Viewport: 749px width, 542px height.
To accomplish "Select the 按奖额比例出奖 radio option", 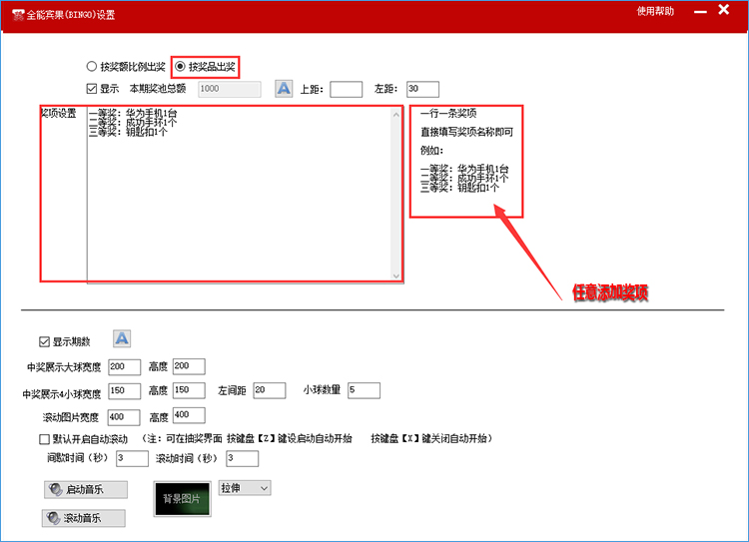I will click(92, 67).
